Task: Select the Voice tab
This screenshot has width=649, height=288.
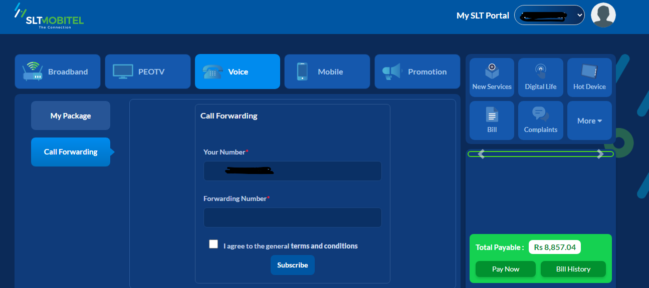Action: (238, 71)
